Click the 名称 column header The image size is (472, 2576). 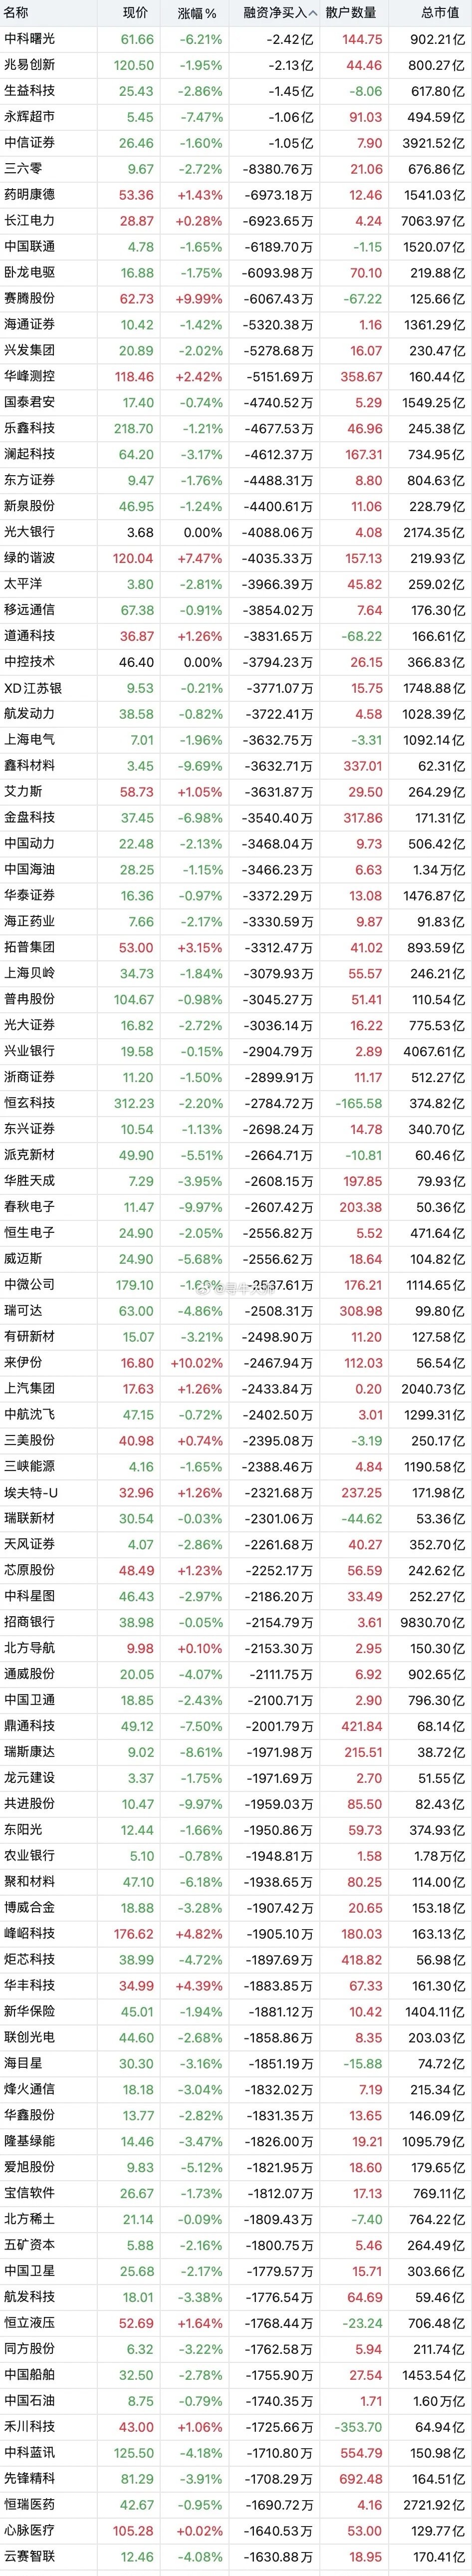(16, 13)
